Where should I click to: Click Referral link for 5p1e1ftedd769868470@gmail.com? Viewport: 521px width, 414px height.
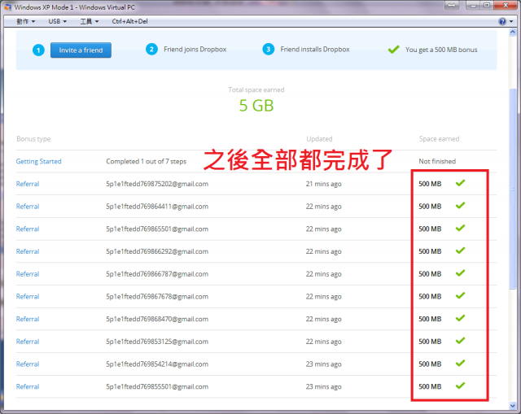click(28, 319)
